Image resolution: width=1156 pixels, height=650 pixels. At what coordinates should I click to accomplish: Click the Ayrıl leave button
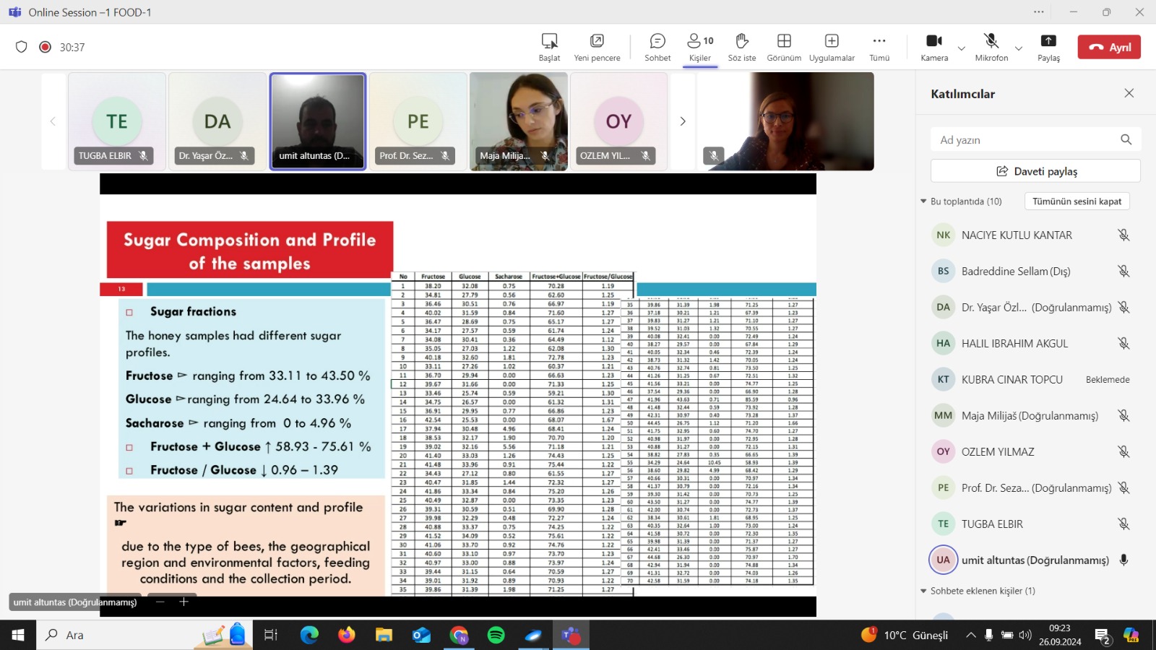(1109, 47)
